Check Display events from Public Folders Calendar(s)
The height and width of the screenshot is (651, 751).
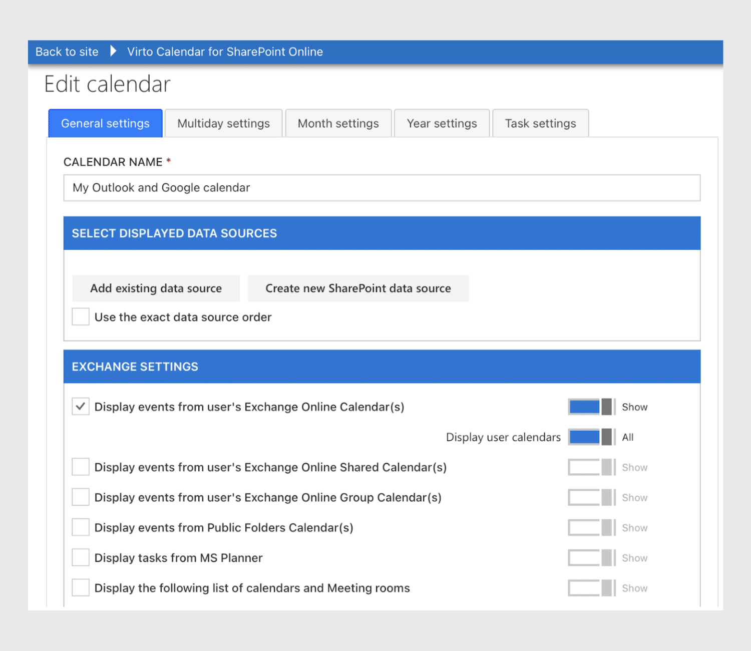pos(81,527)
